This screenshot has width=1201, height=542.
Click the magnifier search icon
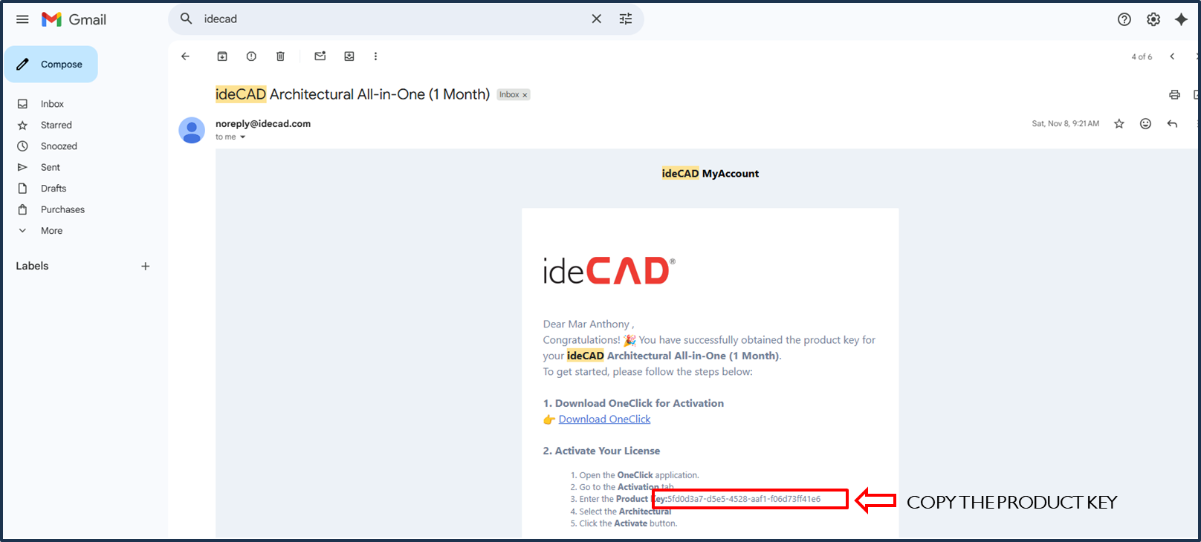(x=186, y=19)
